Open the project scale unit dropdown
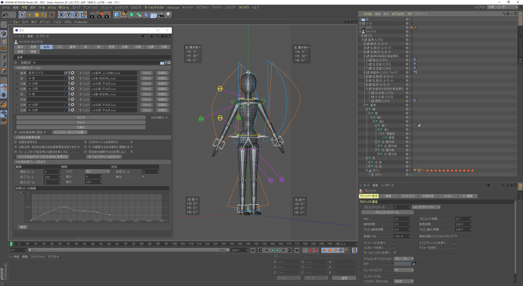Viewport: 523px width, 286px height. pos(427,207)
